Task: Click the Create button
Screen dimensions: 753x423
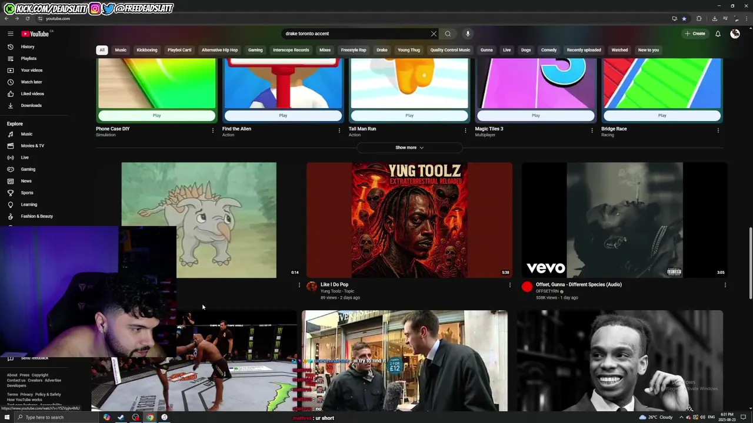Action: click(695, 33)
